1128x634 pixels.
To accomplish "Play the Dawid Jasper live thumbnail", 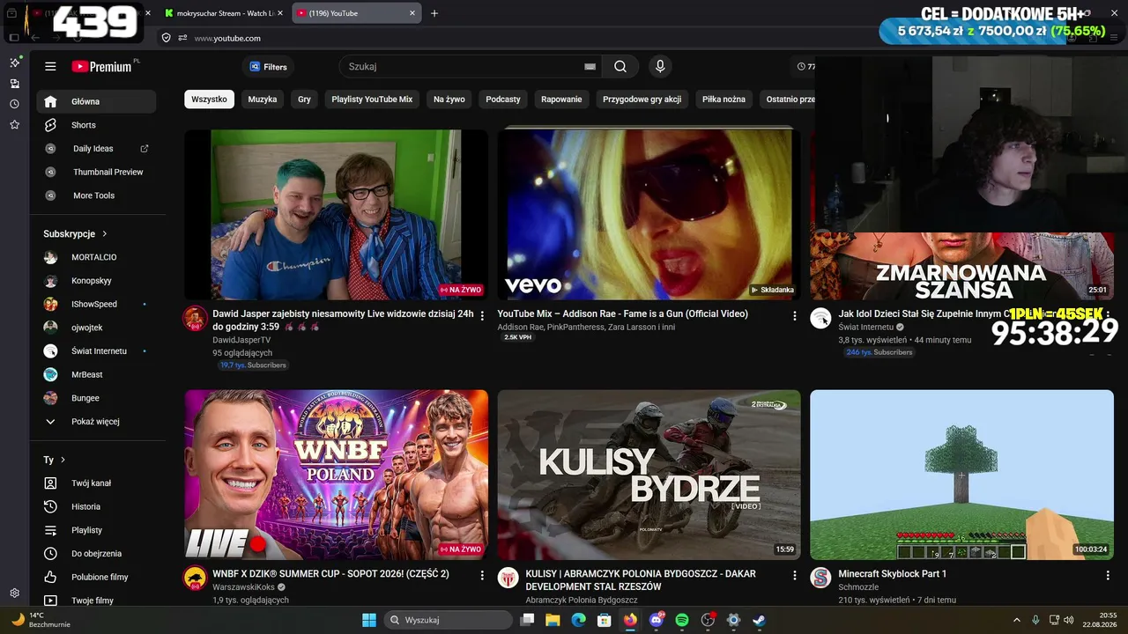I will click(x=336, y=215).
